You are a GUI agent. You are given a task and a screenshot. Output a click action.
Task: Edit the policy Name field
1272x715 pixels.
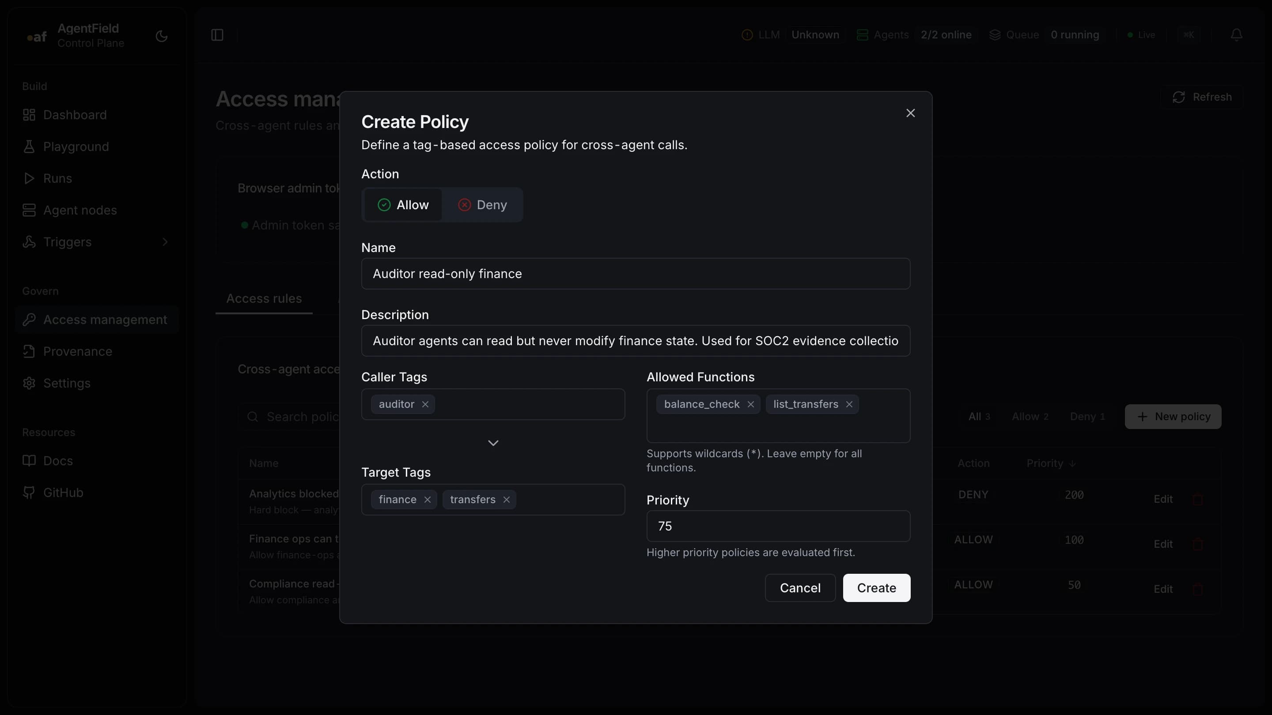click(636, 273)
